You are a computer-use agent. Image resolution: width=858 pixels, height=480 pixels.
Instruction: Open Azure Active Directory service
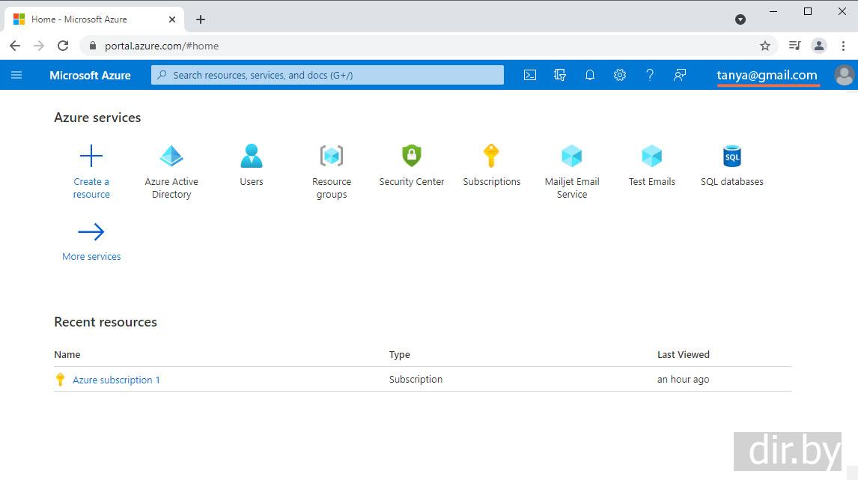point(171,157)
